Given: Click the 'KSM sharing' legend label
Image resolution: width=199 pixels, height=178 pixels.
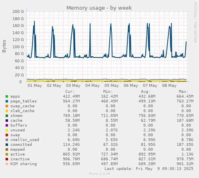Looking at the screenshot, I should [x=24, y=164].
